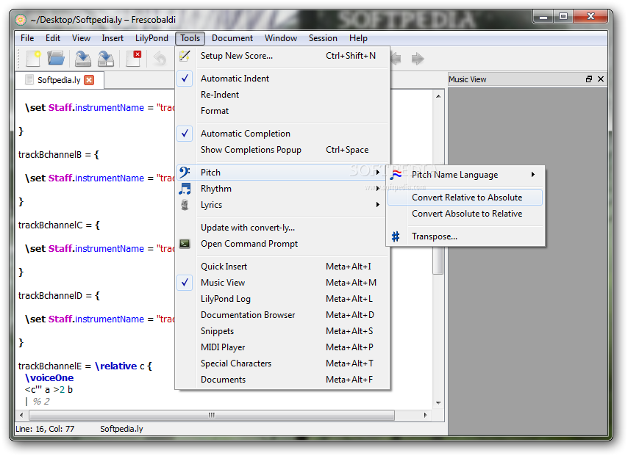This screenshot has height=456, width=628.
Task: Click the Transpose sharp sign icon
Action: (x=396, y=236)
